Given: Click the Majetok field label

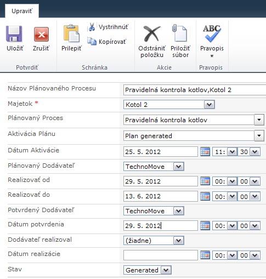Looking at the screenshot, I should coord(20,104).
